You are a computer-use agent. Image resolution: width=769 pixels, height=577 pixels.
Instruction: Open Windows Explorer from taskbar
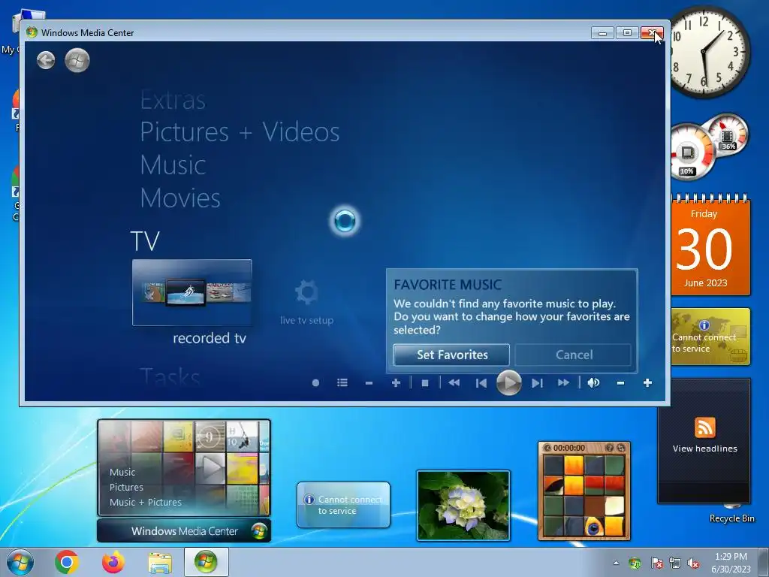pos(160,563)
